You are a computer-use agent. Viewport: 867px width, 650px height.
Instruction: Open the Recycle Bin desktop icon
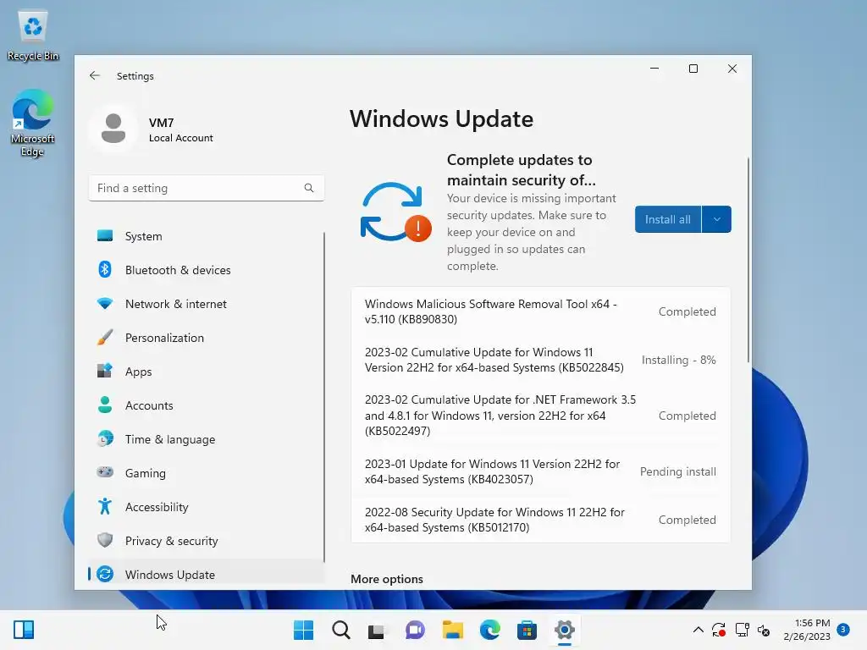pos(33,36)
